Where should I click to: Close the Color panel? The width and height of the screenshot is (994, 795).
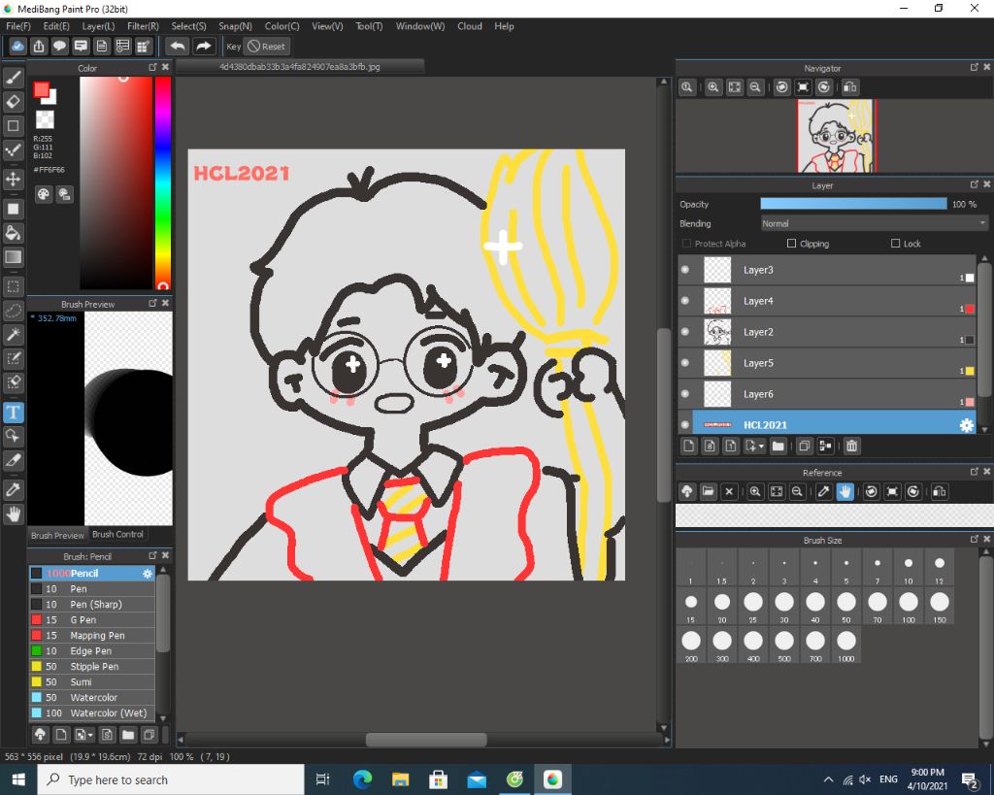pyautogui.click(x=165, y=67)
